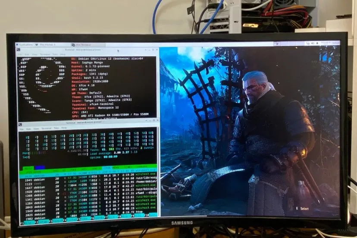This screenshot has height=238, width=357.
Task: Open Help menu in the lower htop terminal
Action: pos(64,128)
